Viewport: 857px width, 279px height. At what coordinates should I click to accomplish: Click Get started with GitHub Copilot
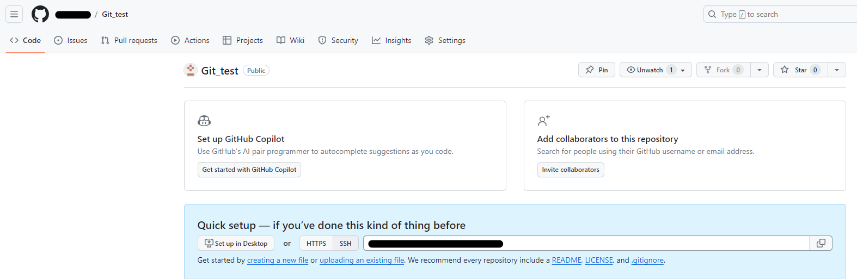point(249,170)
